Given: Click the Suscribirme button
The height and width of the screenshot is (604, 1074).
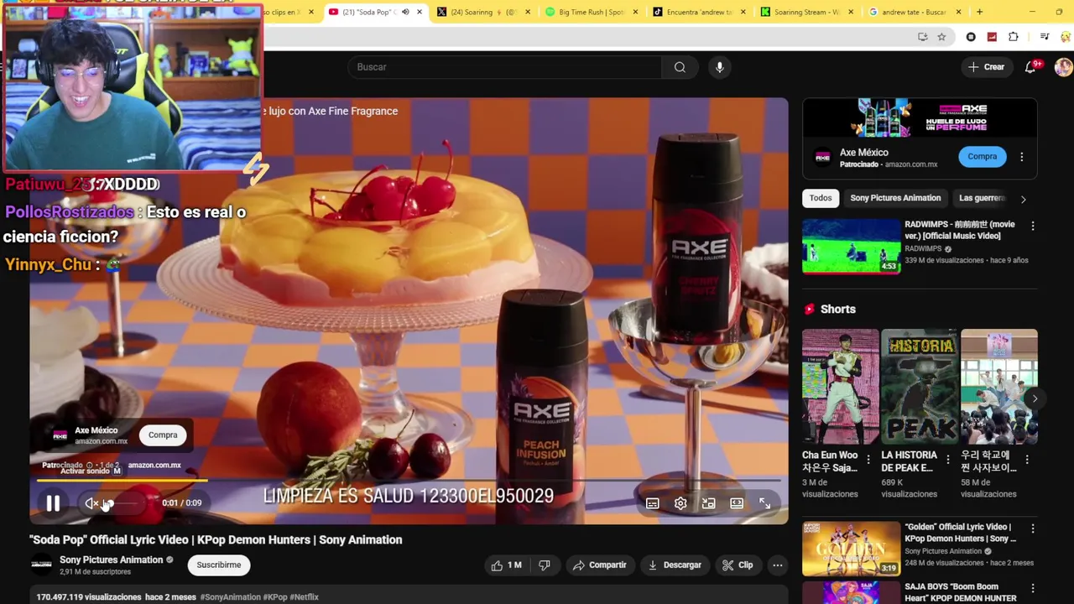Looking at the screenshot, I should [x=219, y=565].
